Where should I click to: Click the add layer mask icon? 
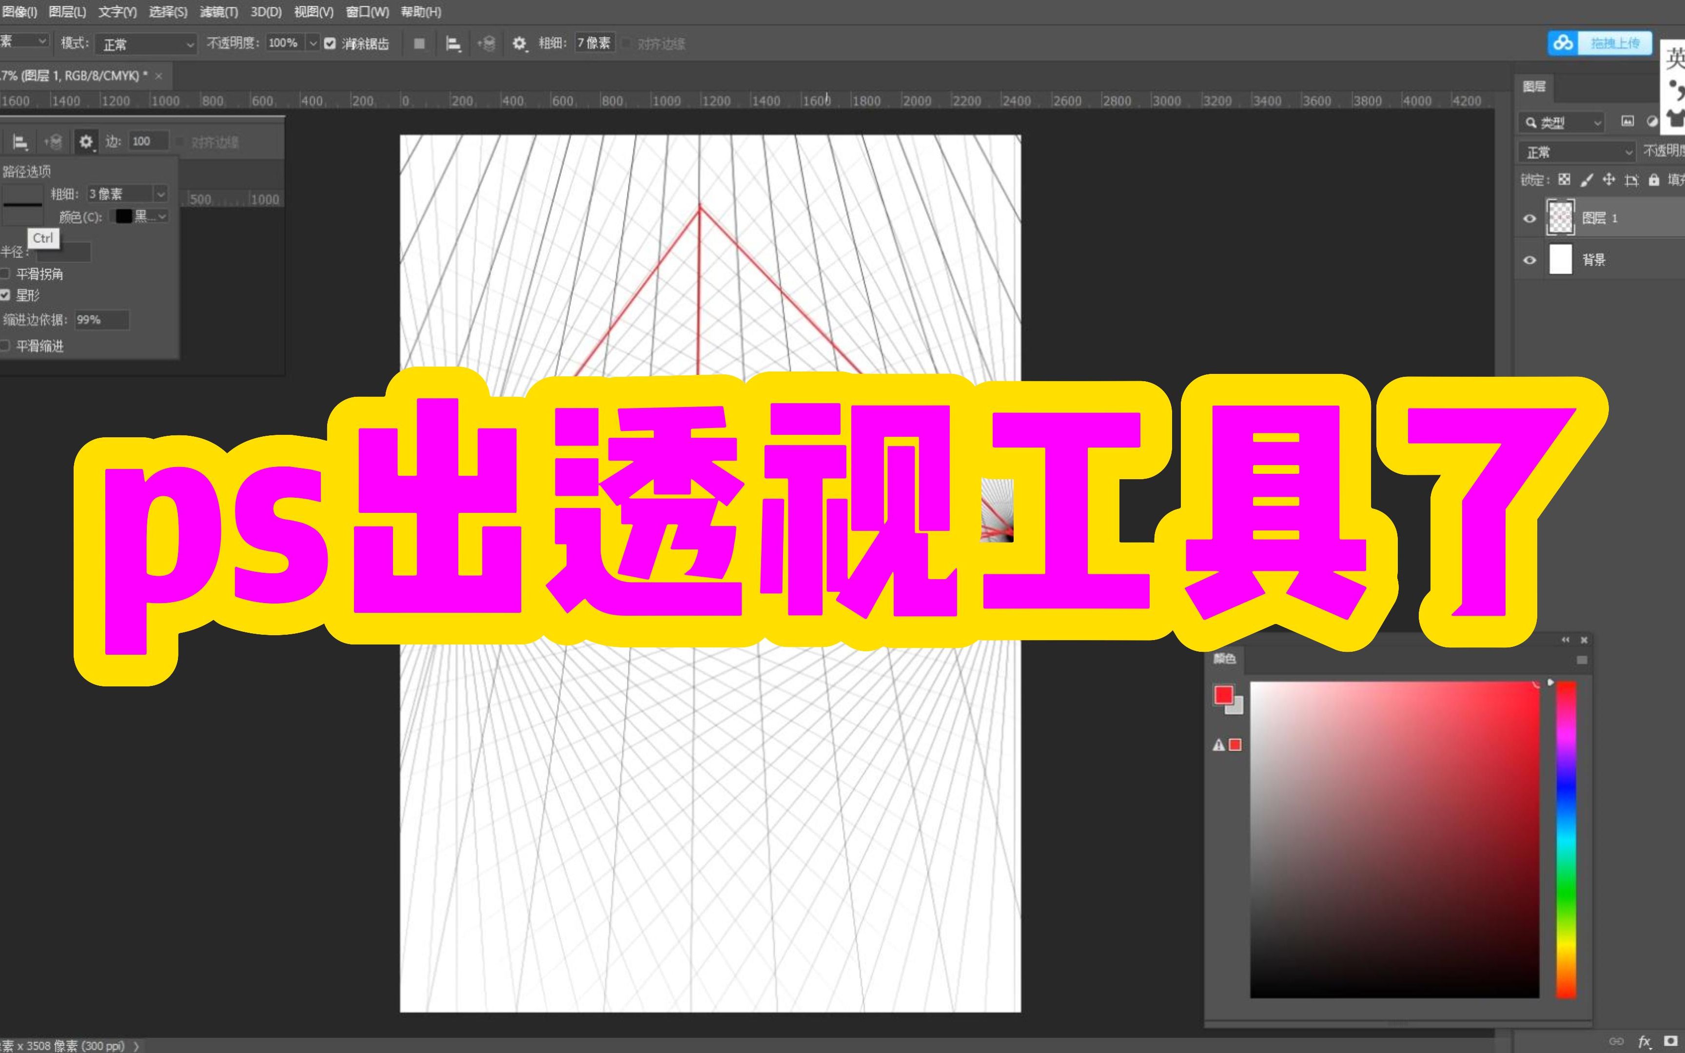[1671, 1041]
